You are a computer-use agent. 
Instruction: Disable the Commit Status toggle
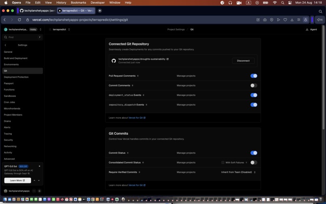pyautogui.click(x=254, y=153)
